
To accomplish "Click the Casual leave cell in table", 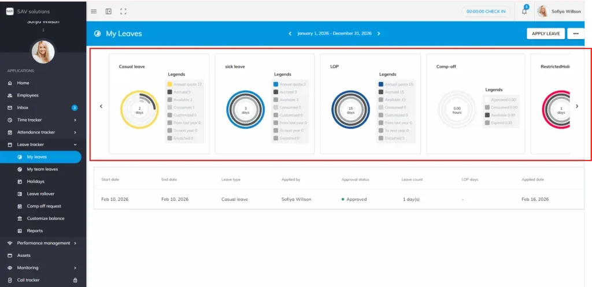I will pyautogui.click(x=235, y=199).
